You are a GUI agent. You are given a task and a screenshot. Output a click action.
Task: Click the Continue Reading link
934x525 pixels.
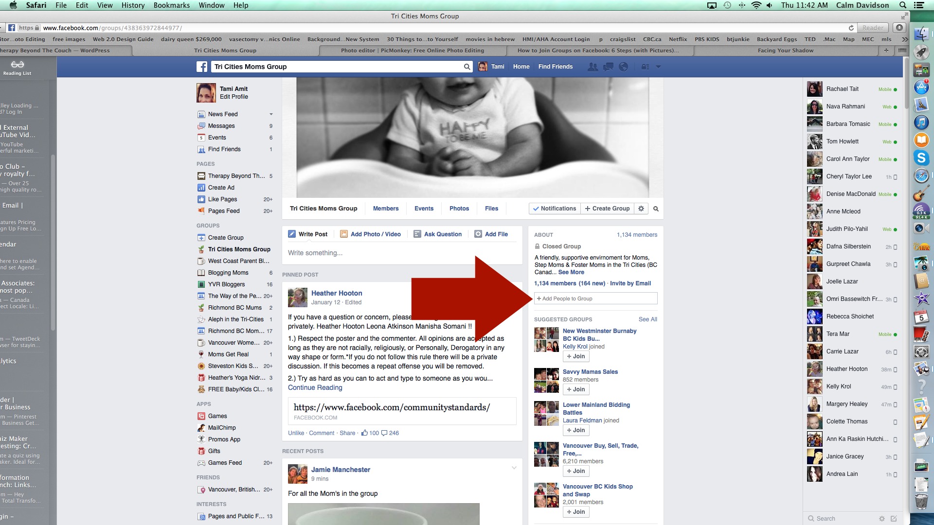[315, 387]
